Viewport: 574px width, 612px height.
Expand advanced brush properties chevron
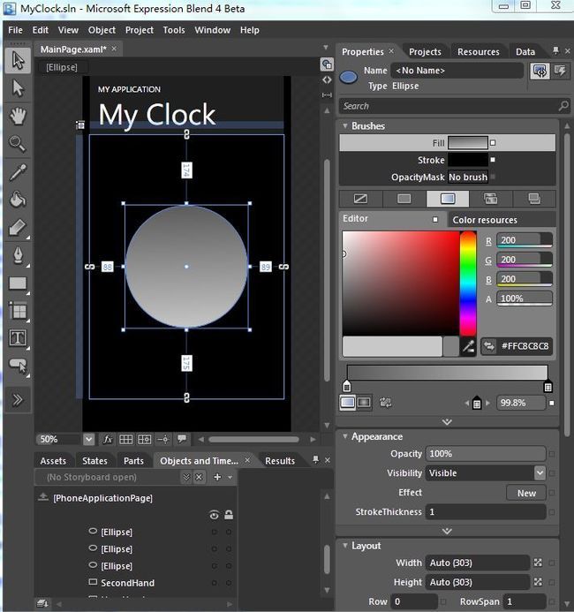tap(447, 421)
